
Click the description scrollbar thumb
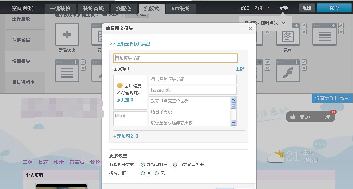click(x=233, y=105)
